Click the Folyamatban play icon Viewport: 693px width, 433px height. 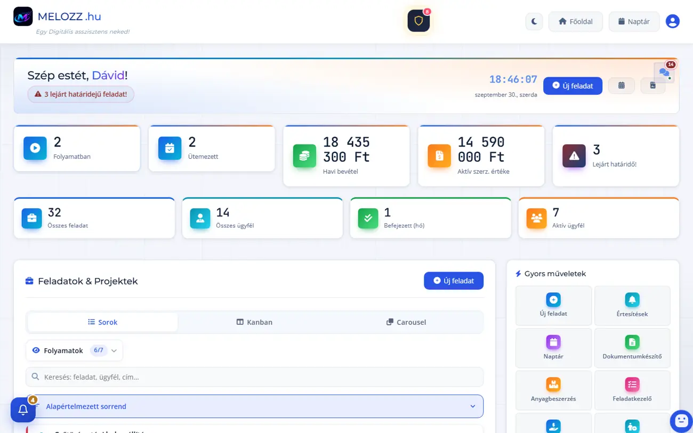pos(35,149)
